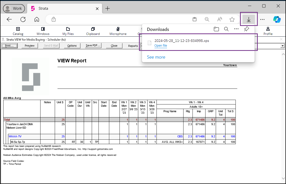286x184 pixels.
Task: Pin the Downloads panel
Action: point(246,29)
